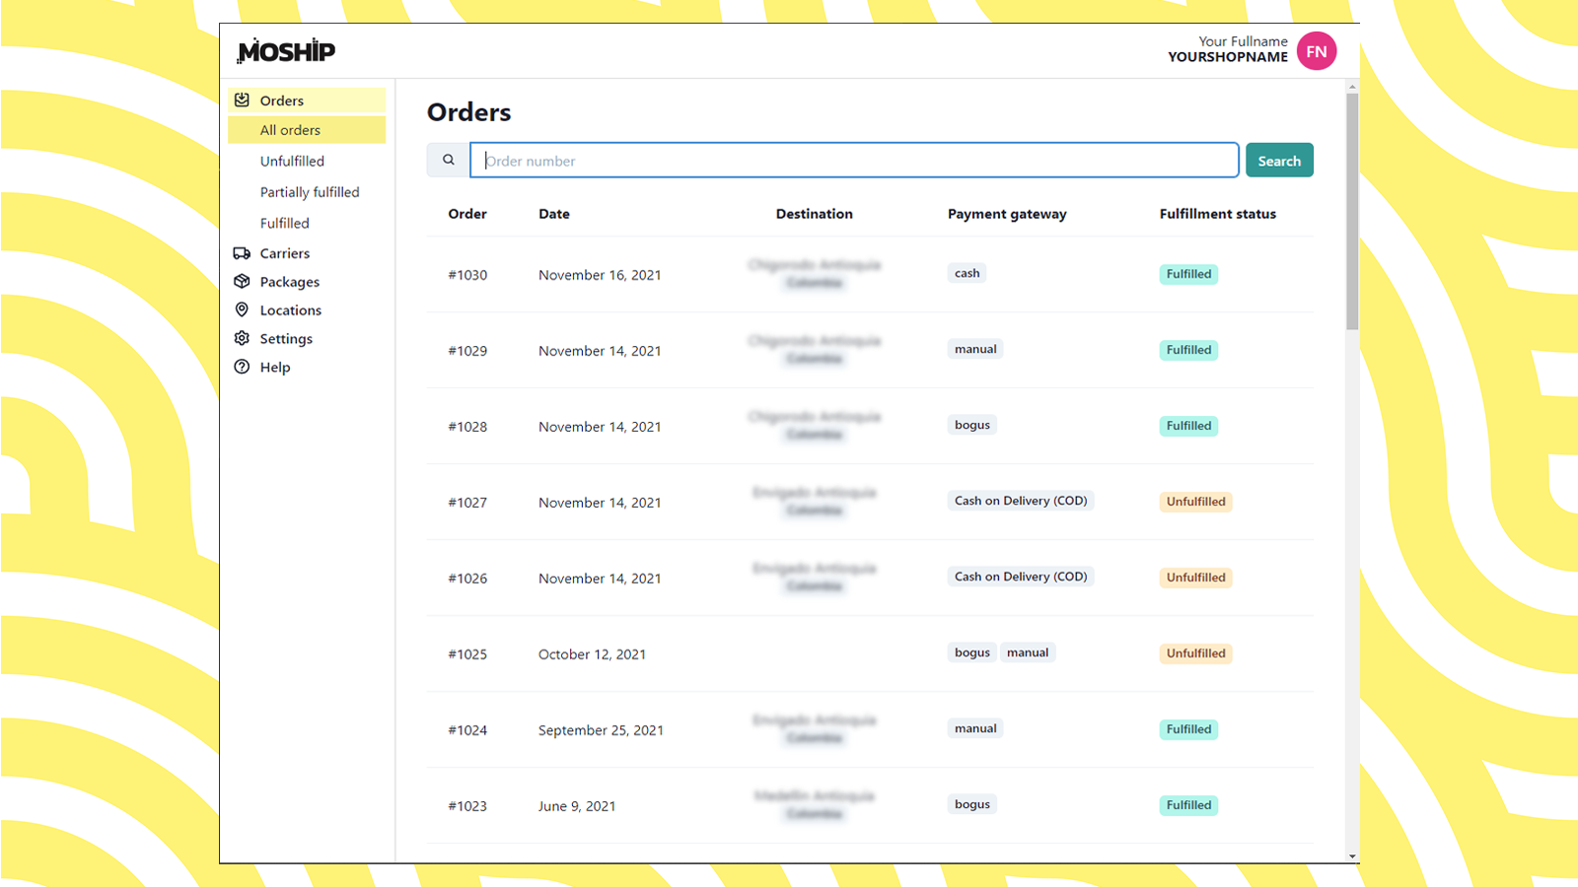Click the Search button
The width and height of the screenshot is (1578, 887).
coord(1279,160)
